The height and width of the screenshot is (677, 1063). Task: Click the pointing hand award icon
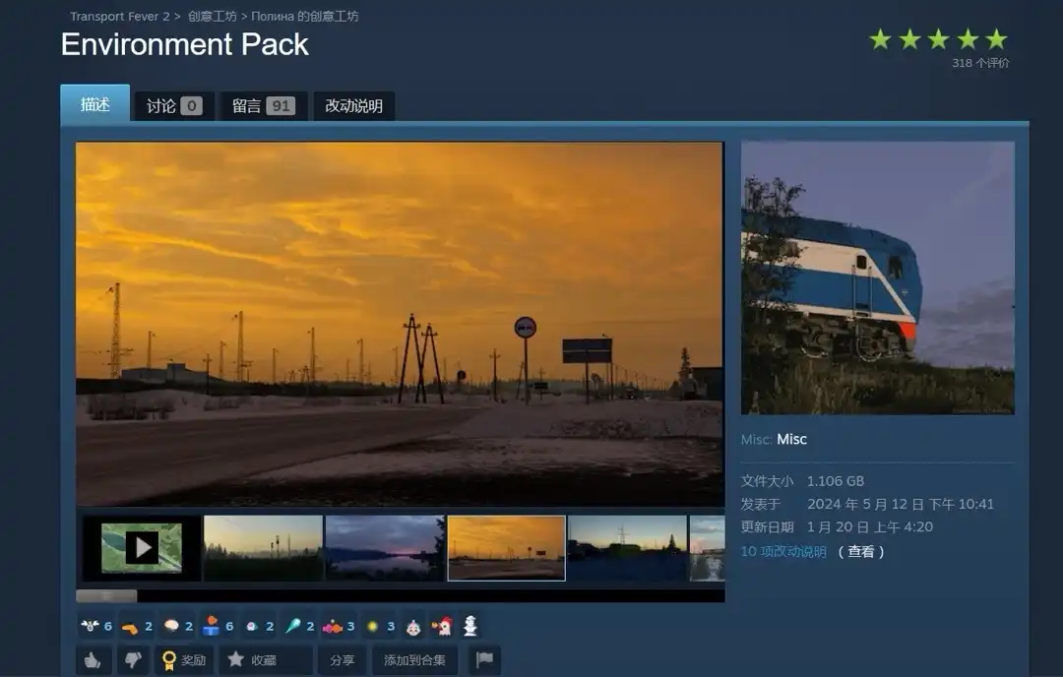130,626
